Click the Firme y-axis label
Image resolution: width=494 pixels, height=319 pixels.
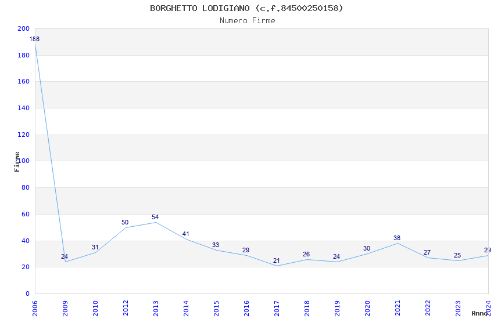17,162
